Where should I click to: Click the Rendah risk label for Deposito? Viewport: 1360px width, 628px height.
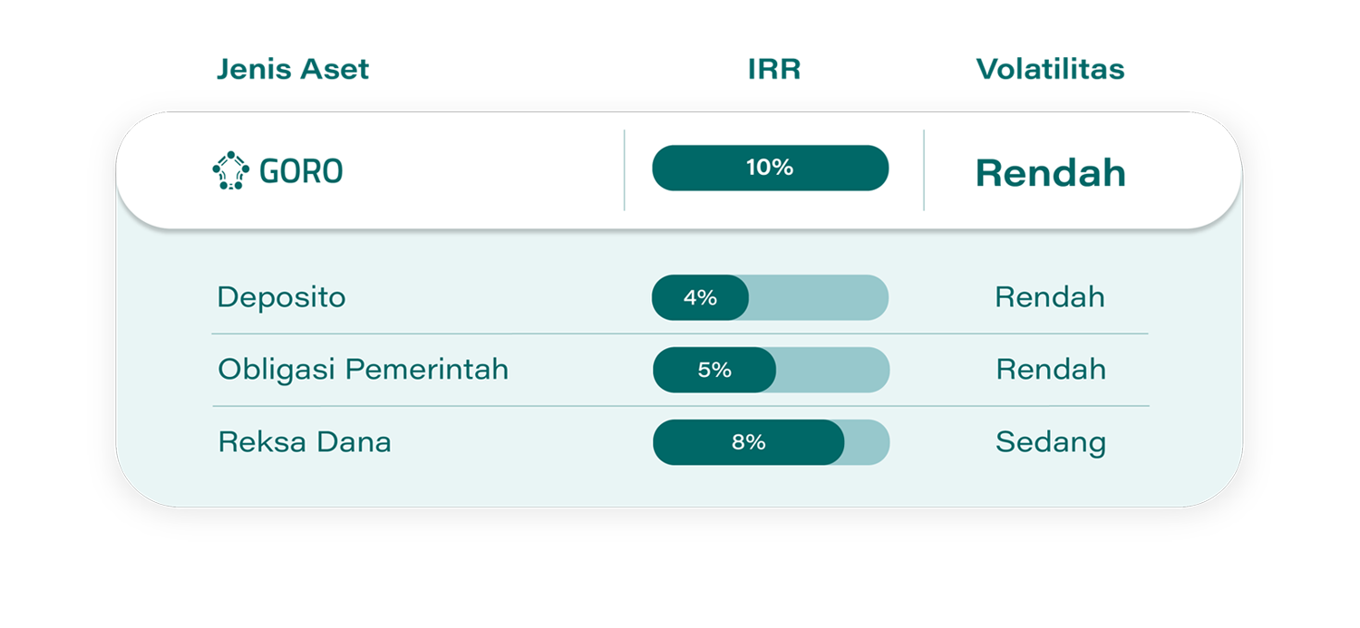coord(1050,297)
